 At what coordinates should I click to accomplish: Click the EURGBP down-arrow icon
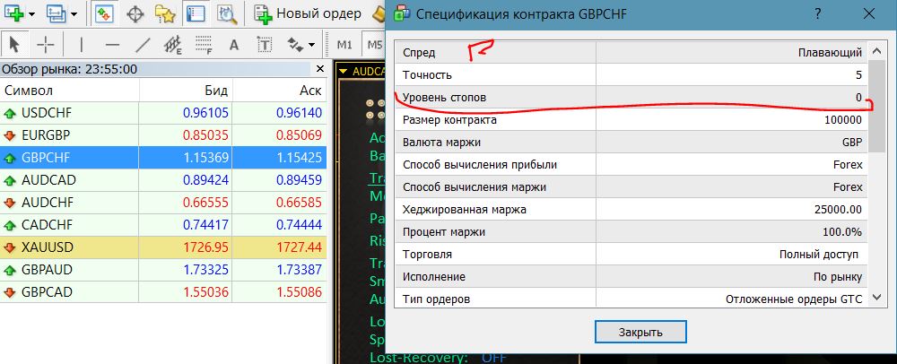tap(10, 135)
